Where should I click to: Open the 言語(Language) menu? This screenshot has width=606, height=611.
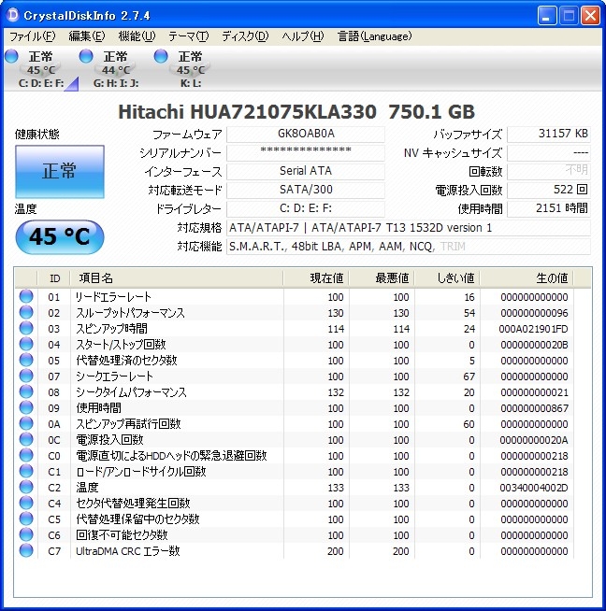pyautogui.click(x=374, y=36)
